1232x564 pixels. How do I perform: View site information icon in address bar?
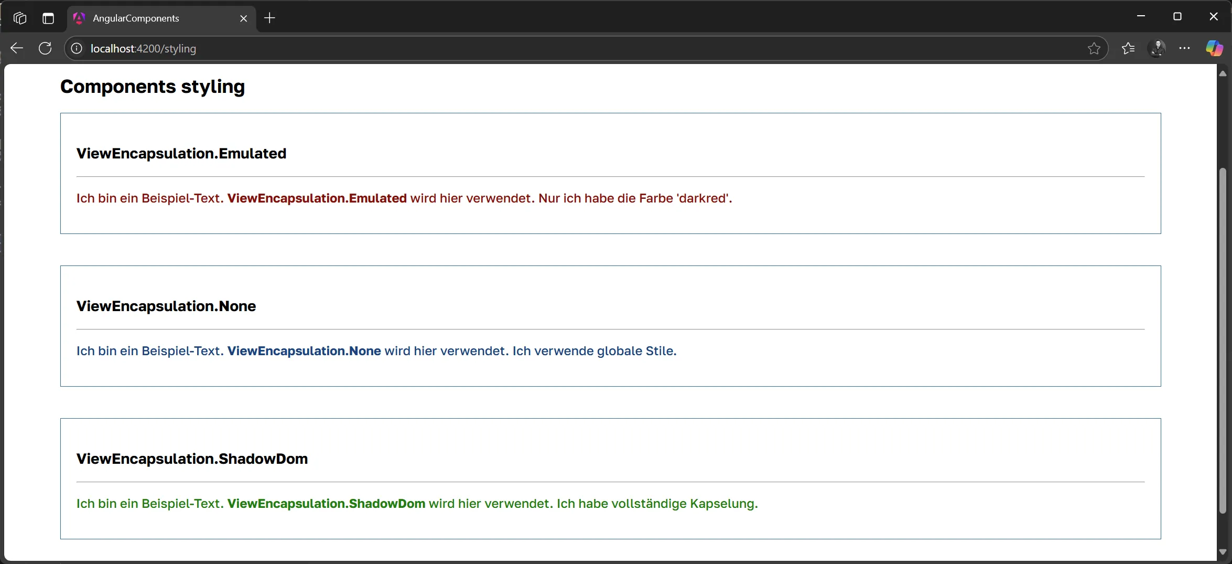coord(77,48)
